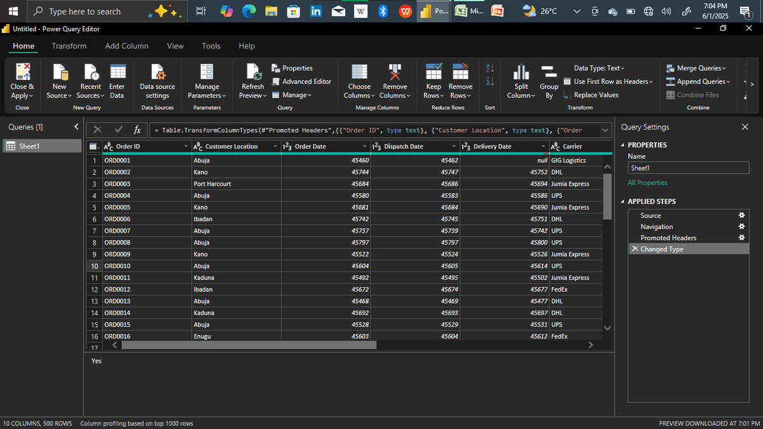Viewport: 763px width, 429px height.
Task: Sort descending with the Z-A icon
Action: coord(490,80)
